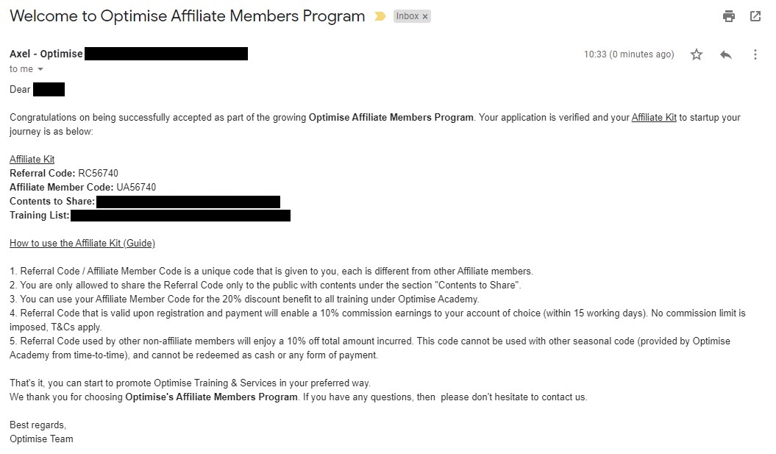Screen dimensions: 776x454
Task: Click the redacted Contents to Share link
Action: coord(188,202)
